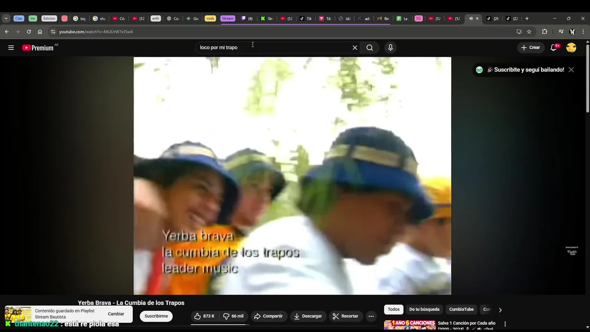Share the video via Compartir
Screen dimensions: 590x332
268,316
